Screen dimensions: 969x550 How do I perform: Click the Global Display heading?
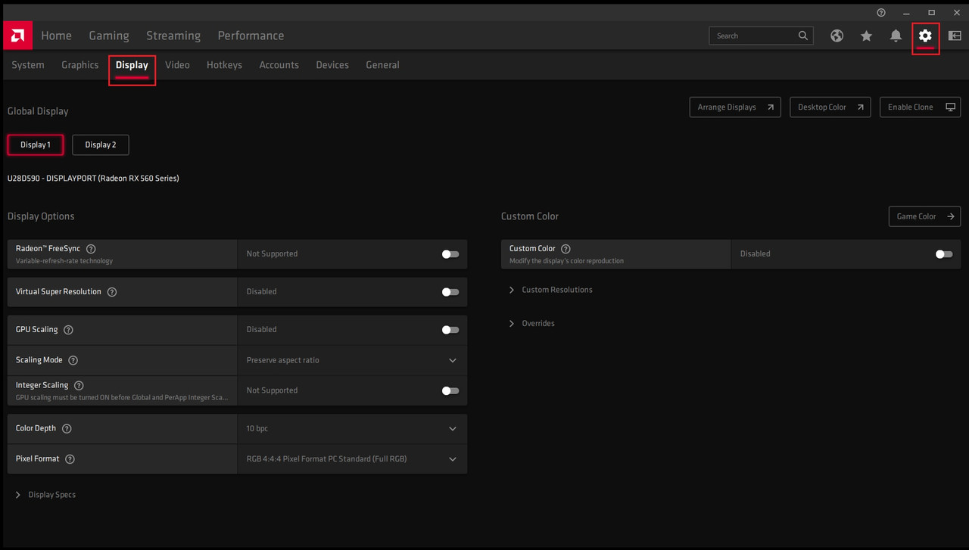38,111
